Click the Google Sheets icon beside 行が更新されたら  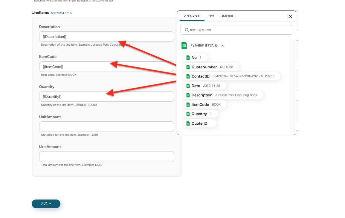pos(184,45)
